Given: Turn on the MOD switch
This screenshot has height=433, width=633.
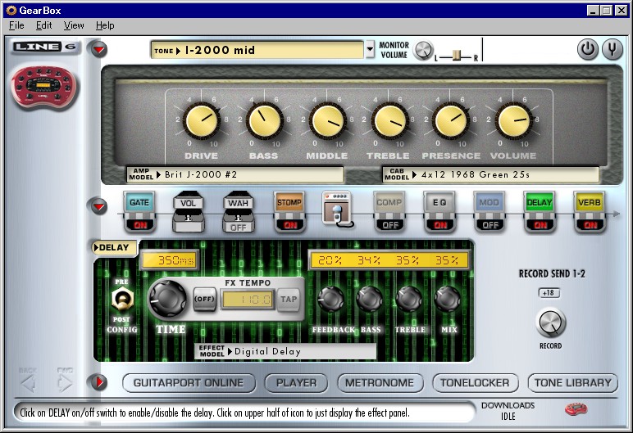Looking at the screenshot, I should (x=490, y=225).
